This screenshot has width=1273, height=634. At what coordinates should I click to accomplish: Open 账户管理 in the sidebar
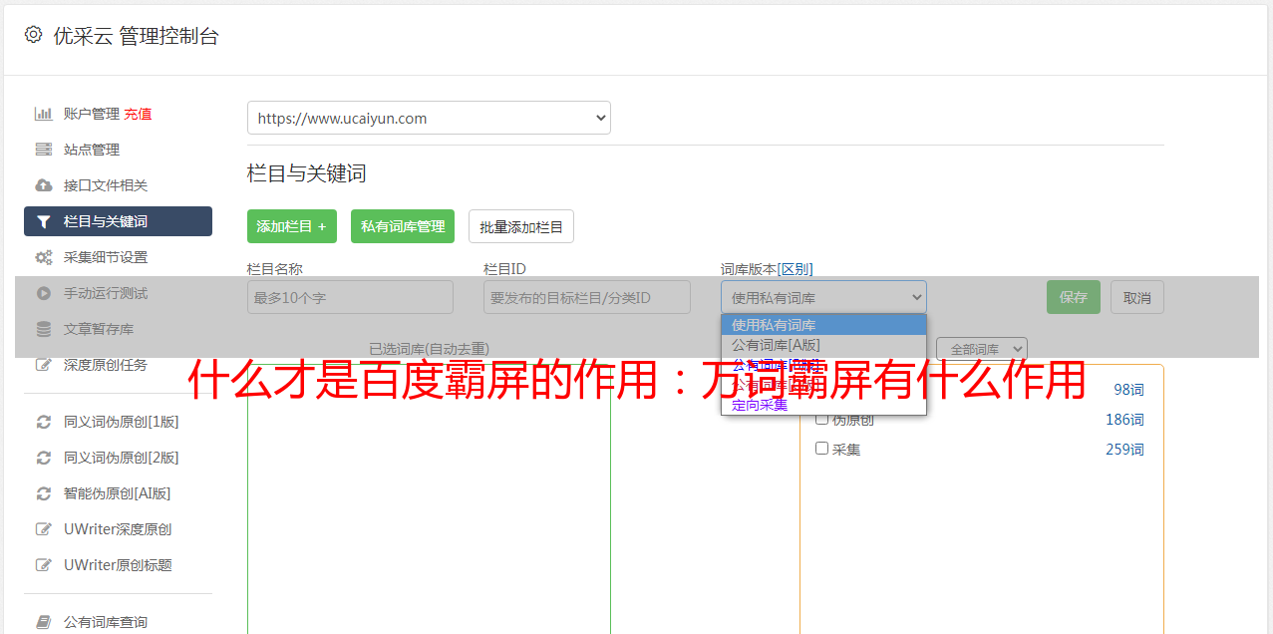click(x=91, y=114)
